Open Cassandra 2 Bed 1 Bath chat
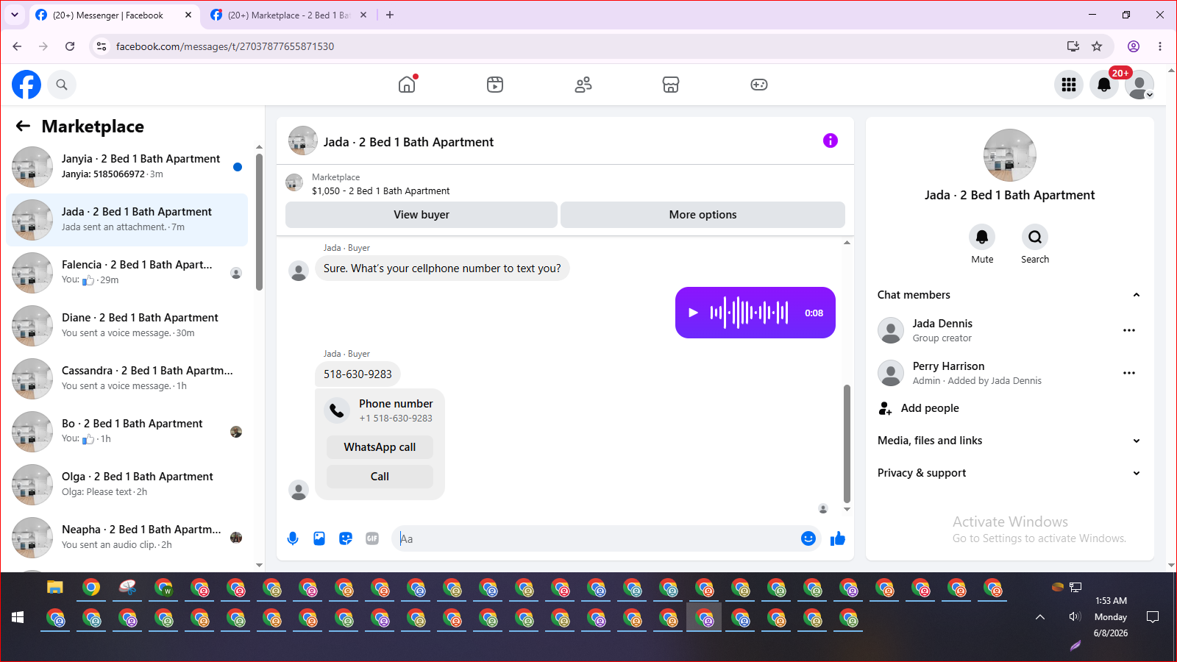The height and width of the screenshot is (662, 1177). tap(127, 379)
